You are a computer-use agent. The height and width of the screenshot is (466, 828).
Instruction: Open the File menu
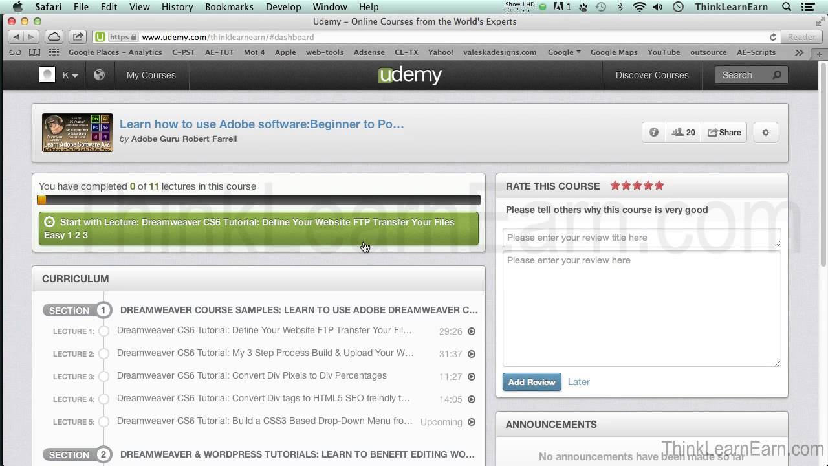pyautogui.click(x=81, y=7)
